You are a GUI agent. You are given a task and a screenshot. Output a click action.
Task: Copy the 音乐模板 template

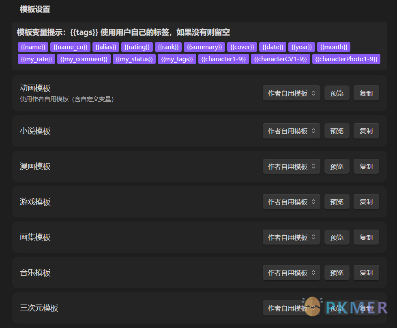pyautogui.click(x=366, y=273)
